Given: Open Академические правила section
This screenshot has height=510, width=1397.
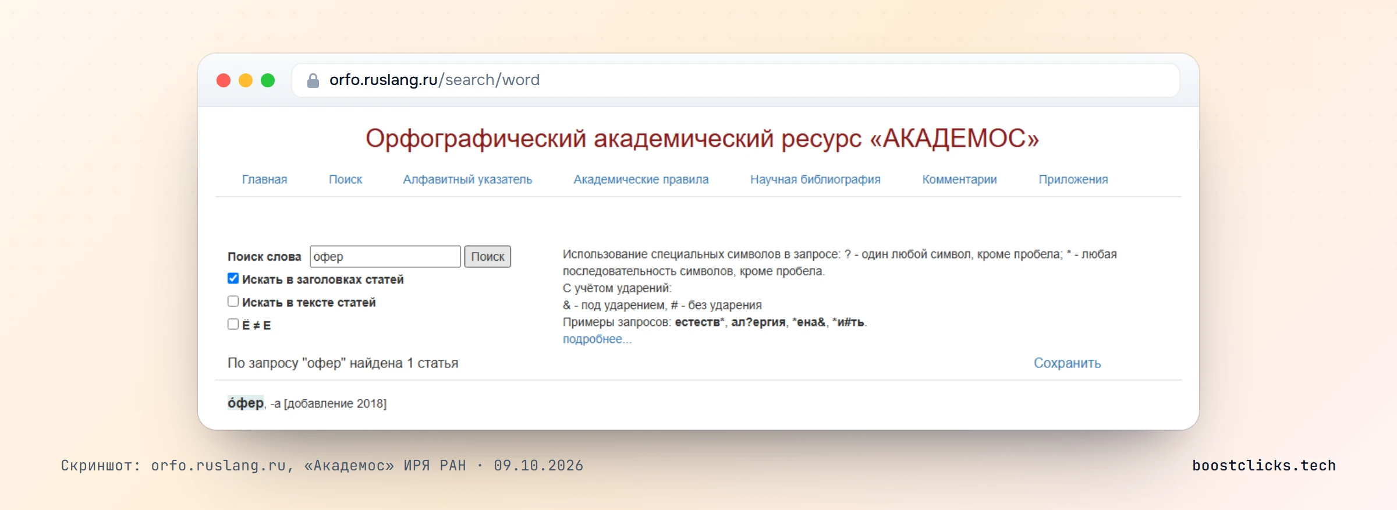Looking at the screenshot, I should pyautogui.click(x=641, y=179).
